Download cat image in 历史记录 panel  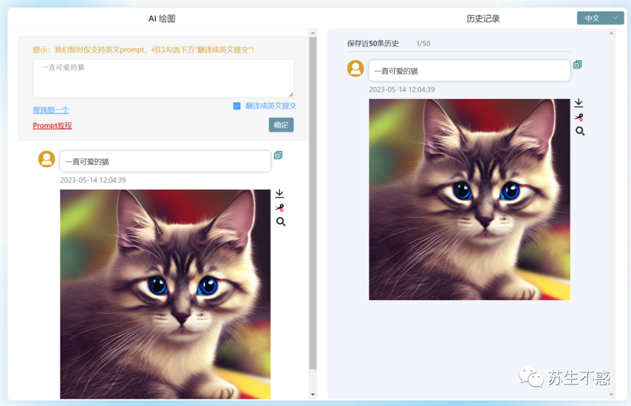[x=578, y=103]
